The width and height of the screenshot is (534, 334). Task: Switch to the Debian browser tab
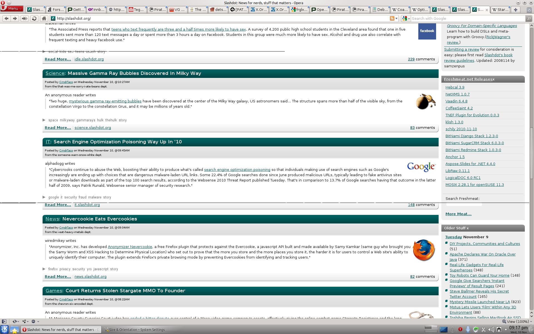click(x=380, y=9)
